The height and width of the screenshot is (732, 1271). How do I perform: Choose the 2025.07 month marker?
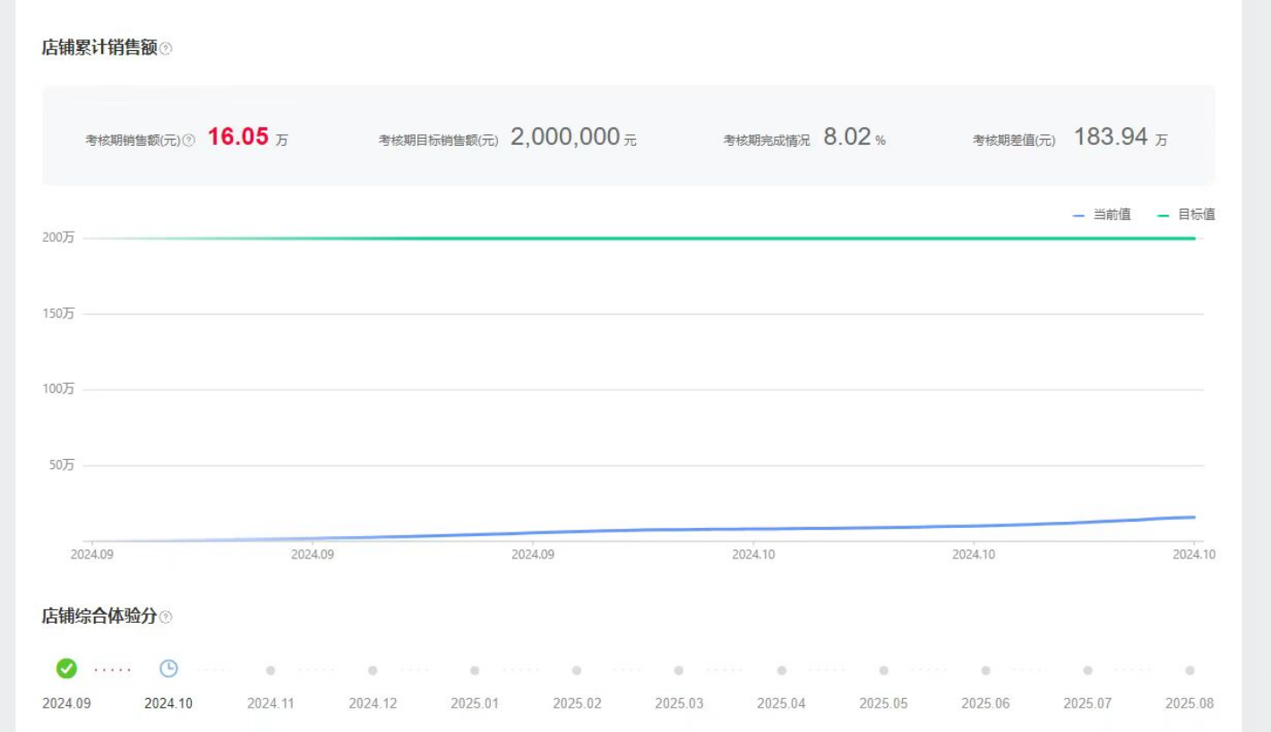click(x=1087, y=670)
